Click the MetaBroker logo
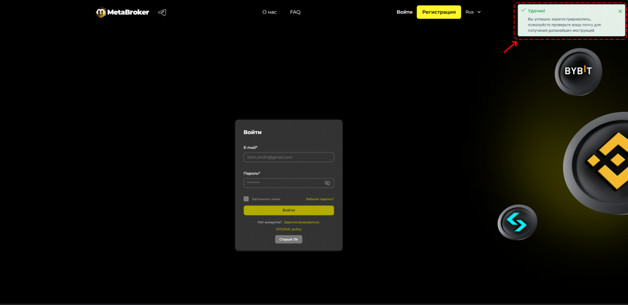This screenshot has width=628, height=305. pyautogui.click(x=123, y=12)
